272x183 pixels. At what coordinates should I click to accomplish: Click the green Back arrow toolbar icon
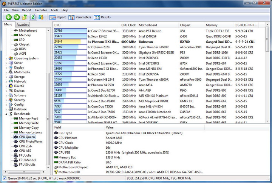[9, 17]
